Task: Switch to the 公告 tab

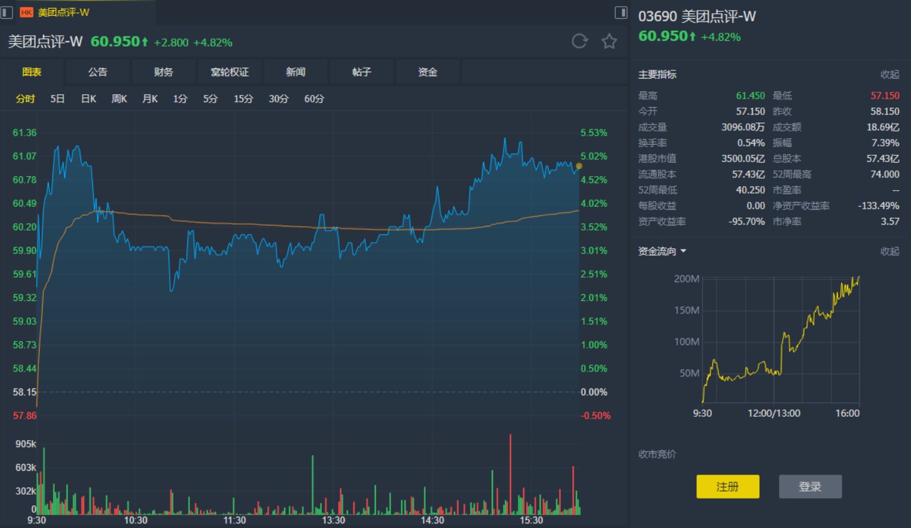Action: (x=97, y=72)
